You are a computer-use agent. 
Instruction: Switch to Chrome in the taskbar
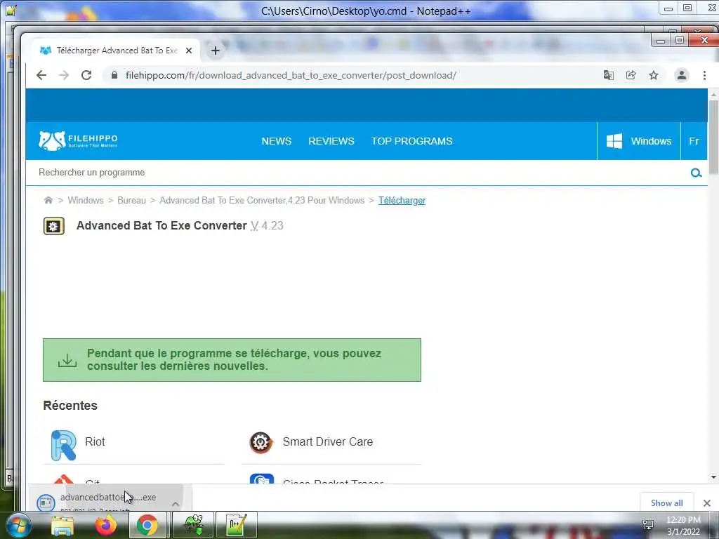(x=147, y=525)
